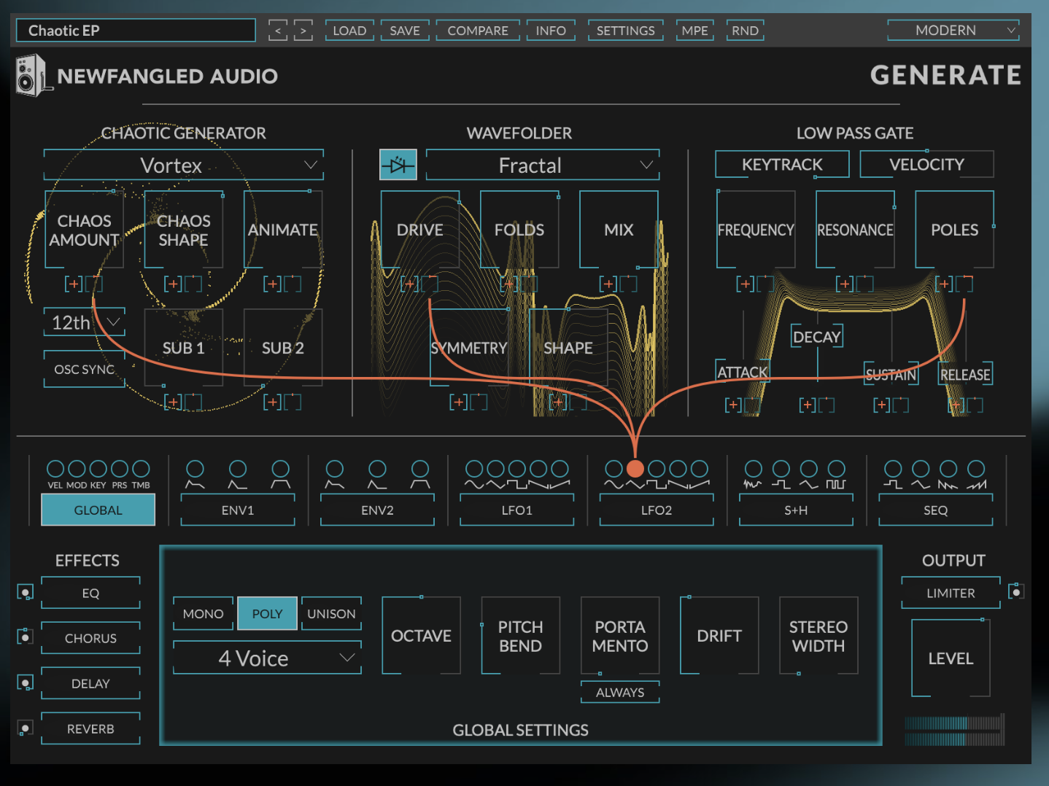Toggle the EQ effect power switch
The width and height of the screenshot is (1049, 786).
point(26,592)
